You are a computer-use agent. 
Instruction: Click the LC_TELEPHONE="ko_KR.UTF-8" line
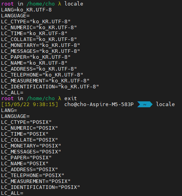coord(42,75)
